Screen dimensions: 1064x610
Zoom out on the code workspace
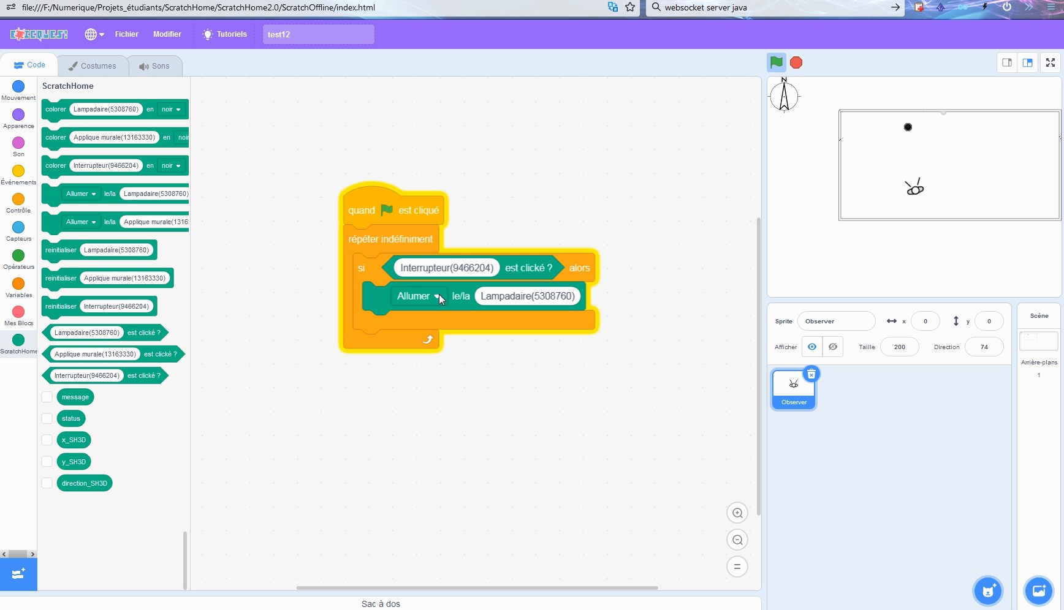click(737, 540)
